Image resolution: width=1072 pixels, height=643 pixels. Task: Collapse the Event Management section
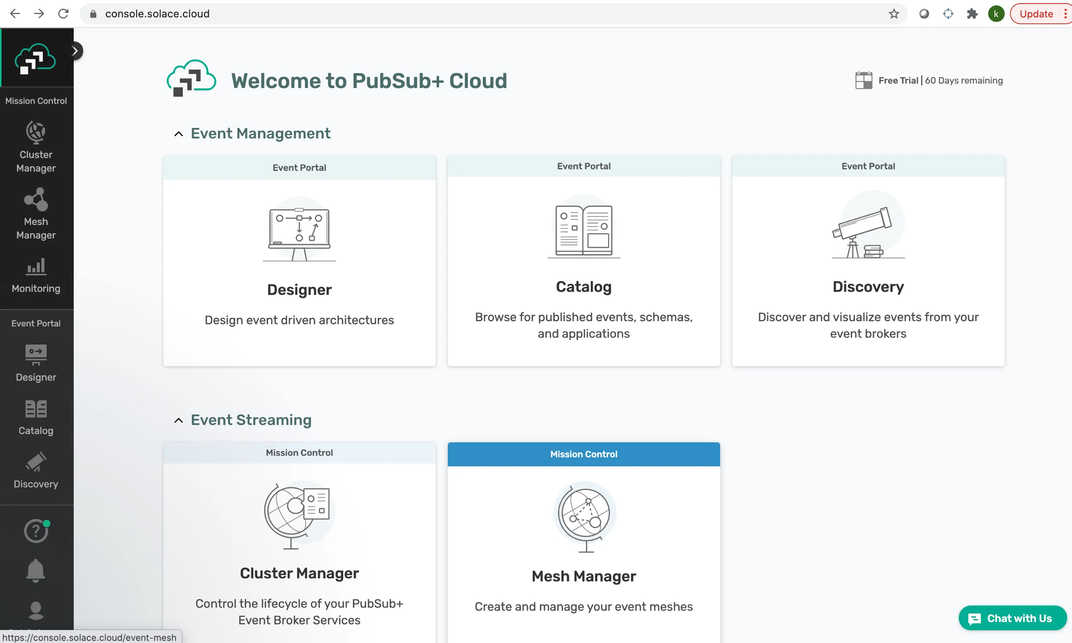[178, 134]
